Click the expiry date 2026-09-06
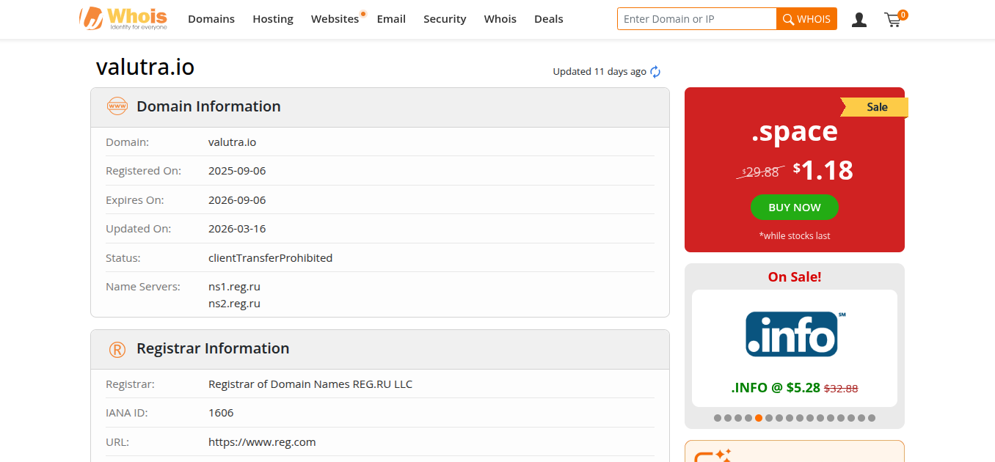The width and height of the screenshot is (995, 462). [x=237, y=200]
